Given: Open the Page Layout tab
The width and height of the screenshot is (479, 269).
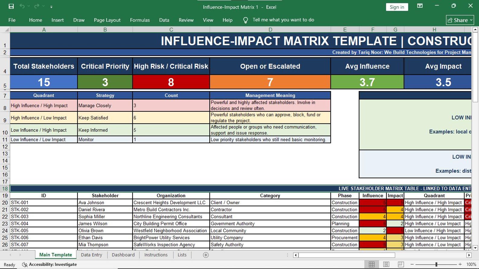Looking at the screenshot, I should (x=107, y=20).
